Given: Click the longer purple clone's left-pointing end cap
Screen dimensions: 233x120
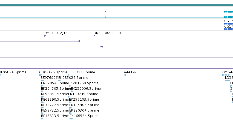Looking at the screenshot, I should pyautogui.click(x=102, y=47).
